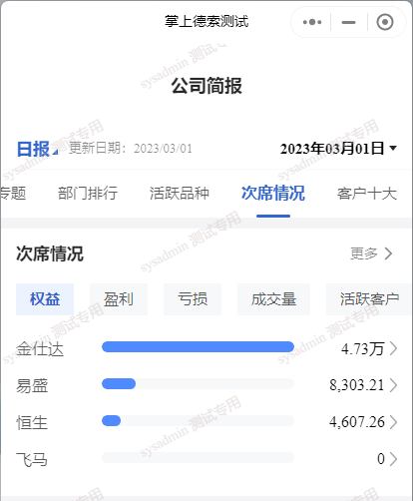Switch to the 活跃品种 tab
The width and height of the screenshot is (413, 501).
coord(180,194)
